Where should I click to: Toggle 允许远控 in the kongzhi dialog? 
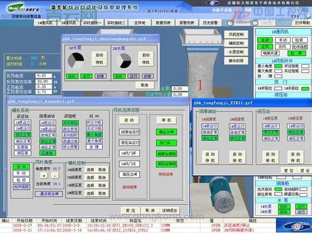(x=22, y=187)
